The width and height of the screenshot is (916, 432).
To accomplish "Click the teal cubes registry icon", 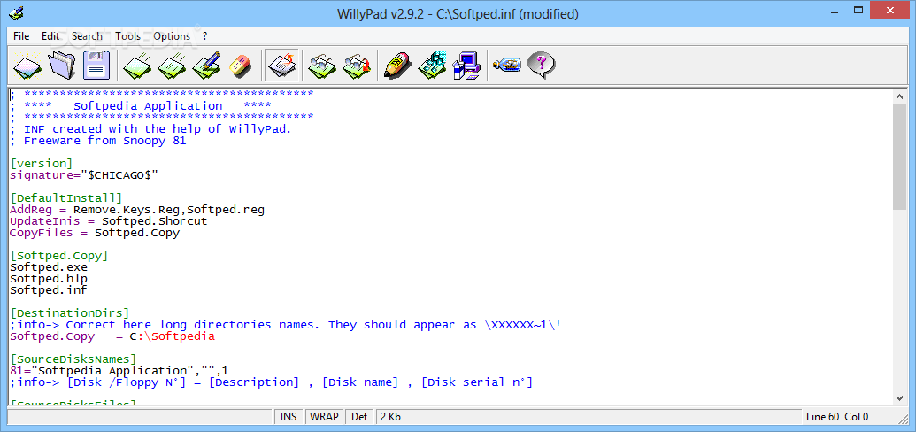I will 432,65.
